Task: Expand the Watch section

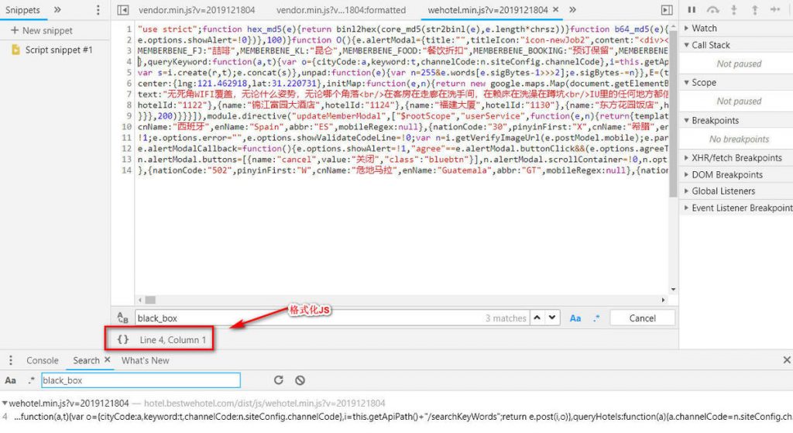Action: pos(704,29)
